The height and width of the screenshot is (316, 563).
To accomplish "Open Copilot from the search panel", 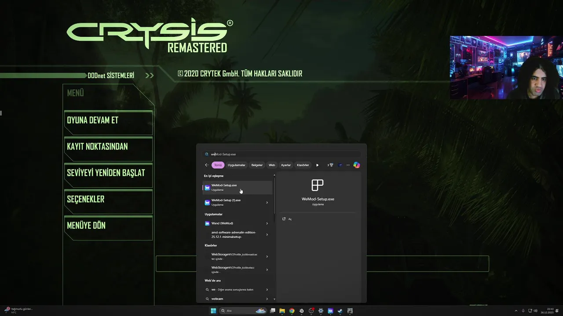I will 356,165.
